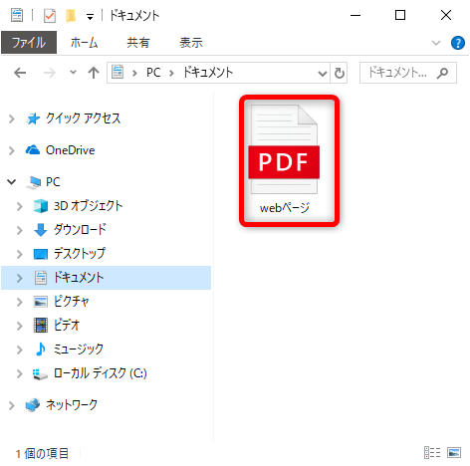
Task: Open the address bar history dropdown
Action: tap(322, 73)
